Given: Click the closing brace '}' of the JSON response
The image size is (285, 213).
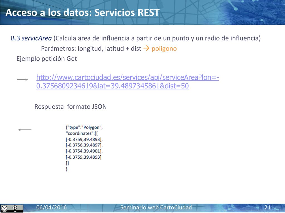Looking at the screenshot, I should (x=67, y=169).
